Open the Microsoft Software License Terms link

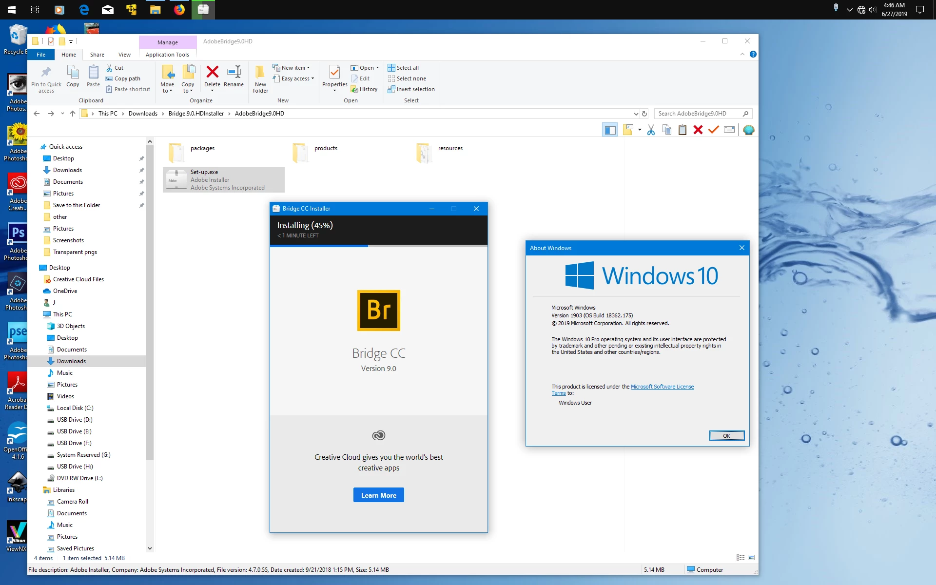[662, 387]
